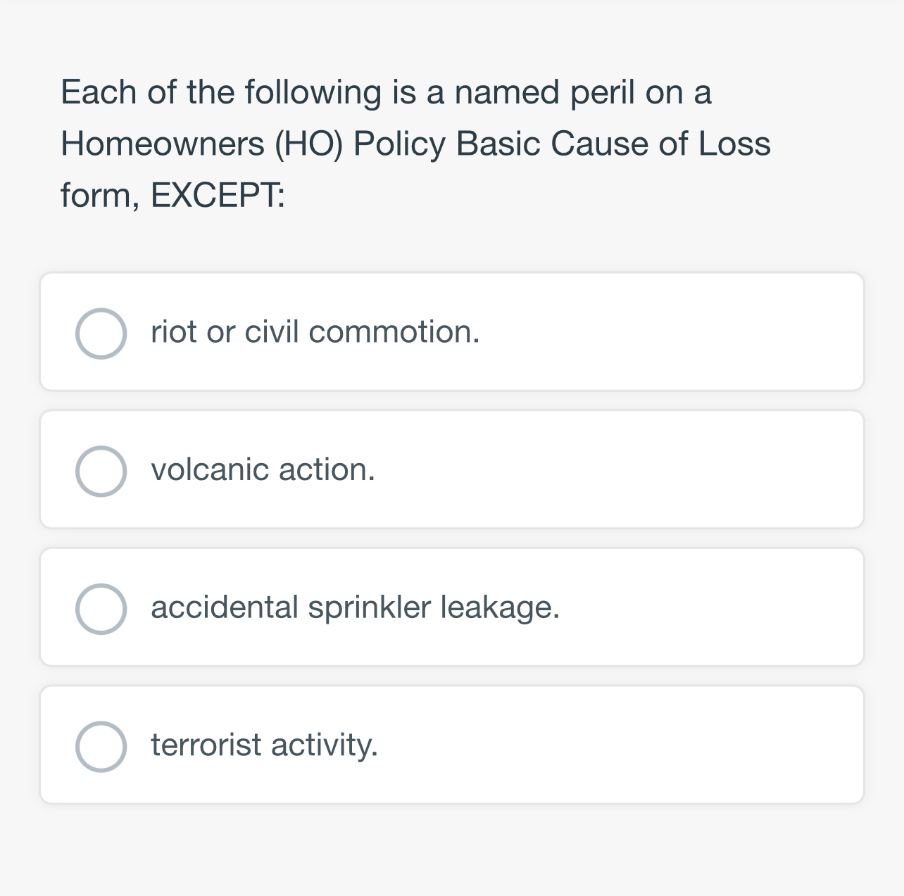Screen dimensions: 904x896
Task: Click the word "EXCEPT" in the question
Action: click(215, 194)
